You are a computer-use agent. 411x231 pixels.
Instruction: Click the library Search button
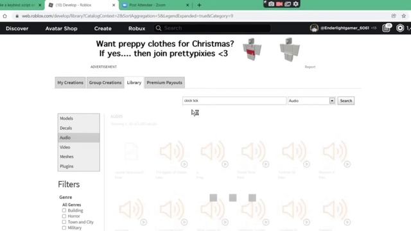[346, 101]
